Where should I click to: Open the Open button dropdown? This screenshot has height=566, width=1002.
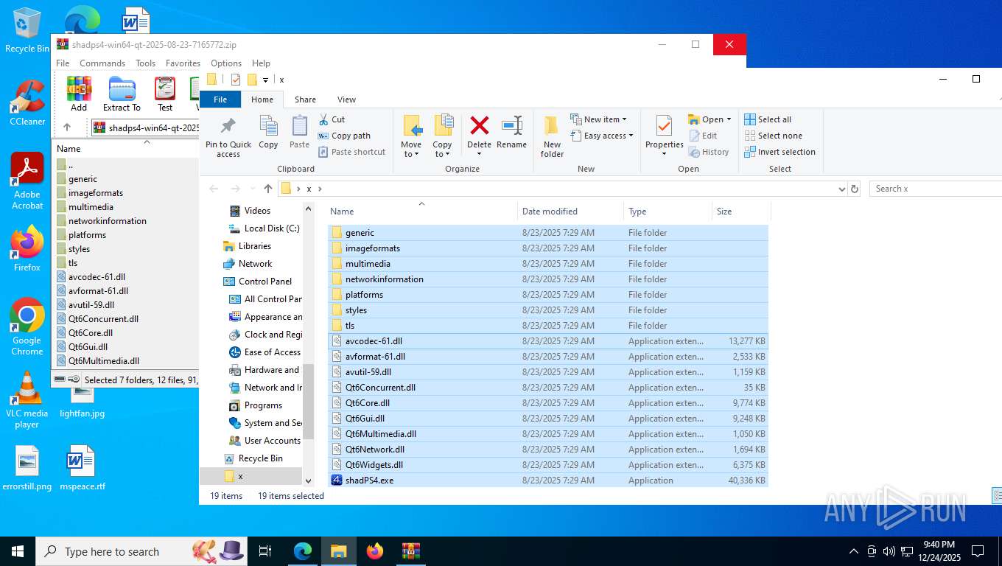(729, 119)
